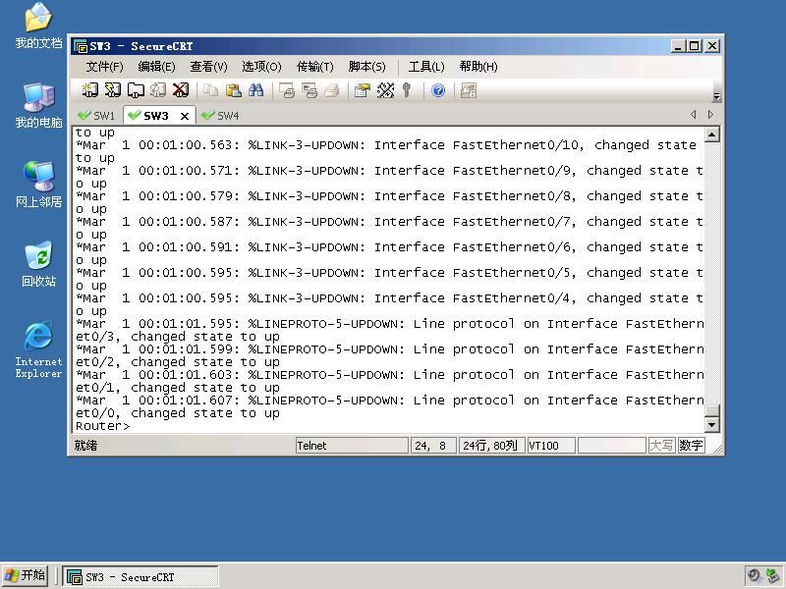Click the Print Selection icon
Screen dimensions: 786x589
(x=309, y=90)
